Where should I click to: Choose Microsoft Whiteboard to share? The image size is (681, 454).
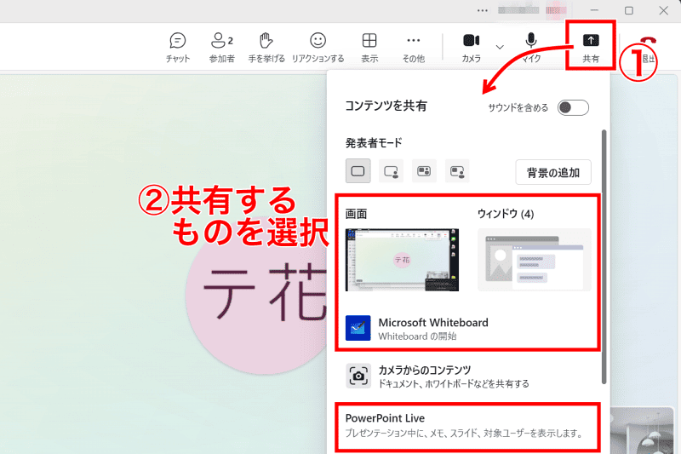(432, 329)
